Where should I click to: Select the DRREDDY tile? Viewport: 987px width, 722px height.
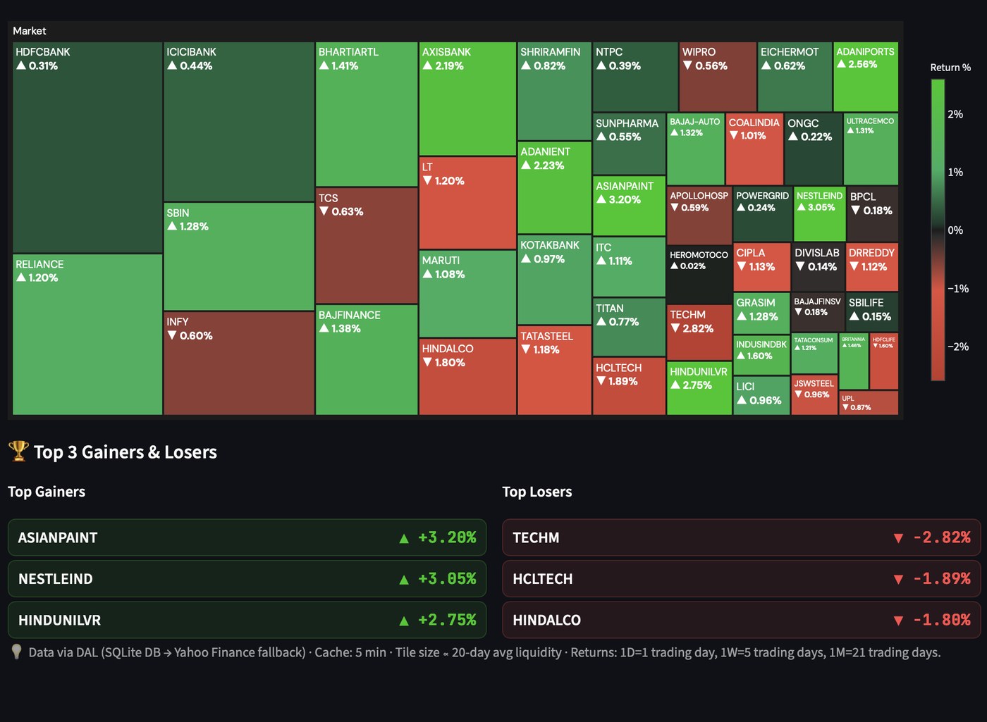pos(872,267)
